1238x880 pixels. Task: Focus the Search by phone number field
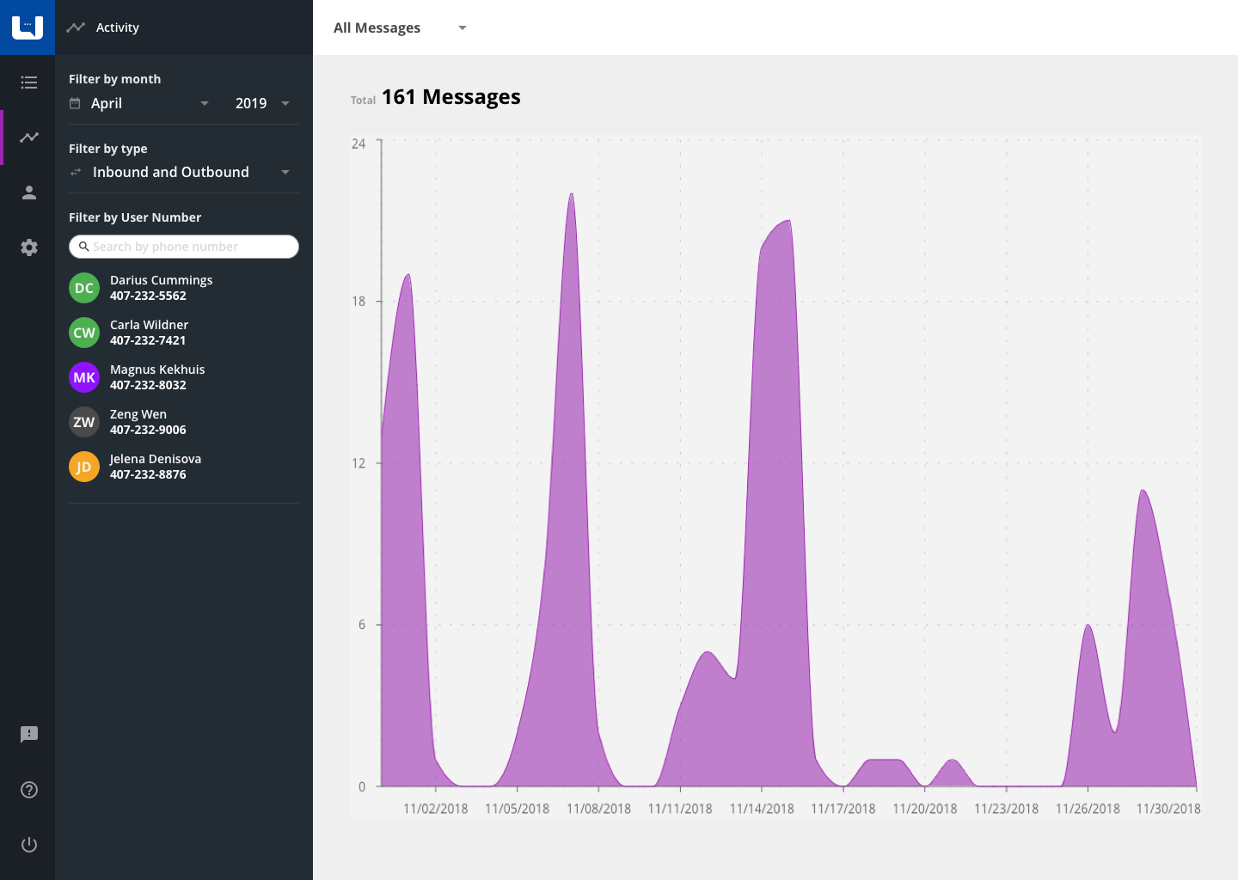tap(184, 247)
